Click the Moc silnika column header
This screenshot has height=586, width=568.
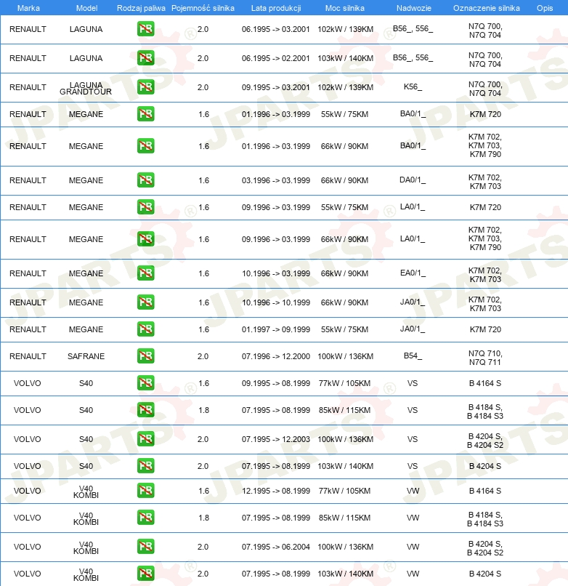(x=345, y=7)
